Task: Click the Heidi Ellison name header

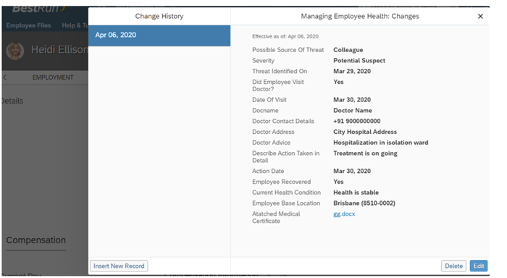Action: pos(59,50)
